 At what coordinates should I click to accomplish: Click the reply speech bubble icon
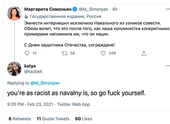pos(27,53)
